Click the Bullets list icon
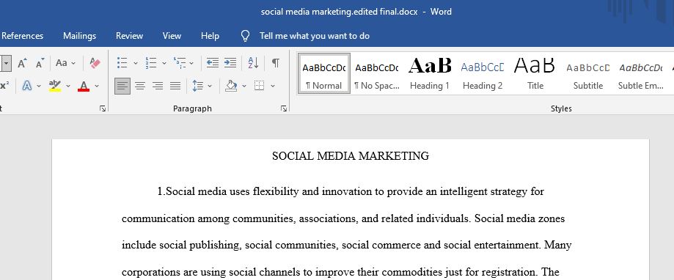Viewport: 674px width, 280px height. click(x=122, y=63)
